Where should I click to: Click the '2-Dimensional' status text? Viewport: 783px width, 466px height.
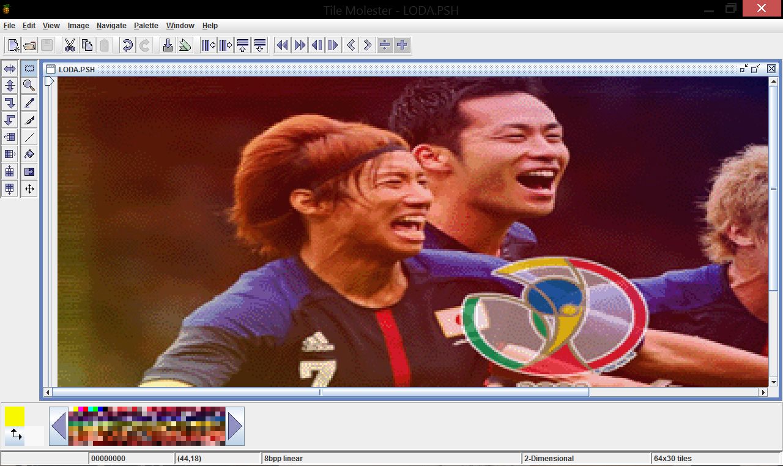tap(549, 459)
